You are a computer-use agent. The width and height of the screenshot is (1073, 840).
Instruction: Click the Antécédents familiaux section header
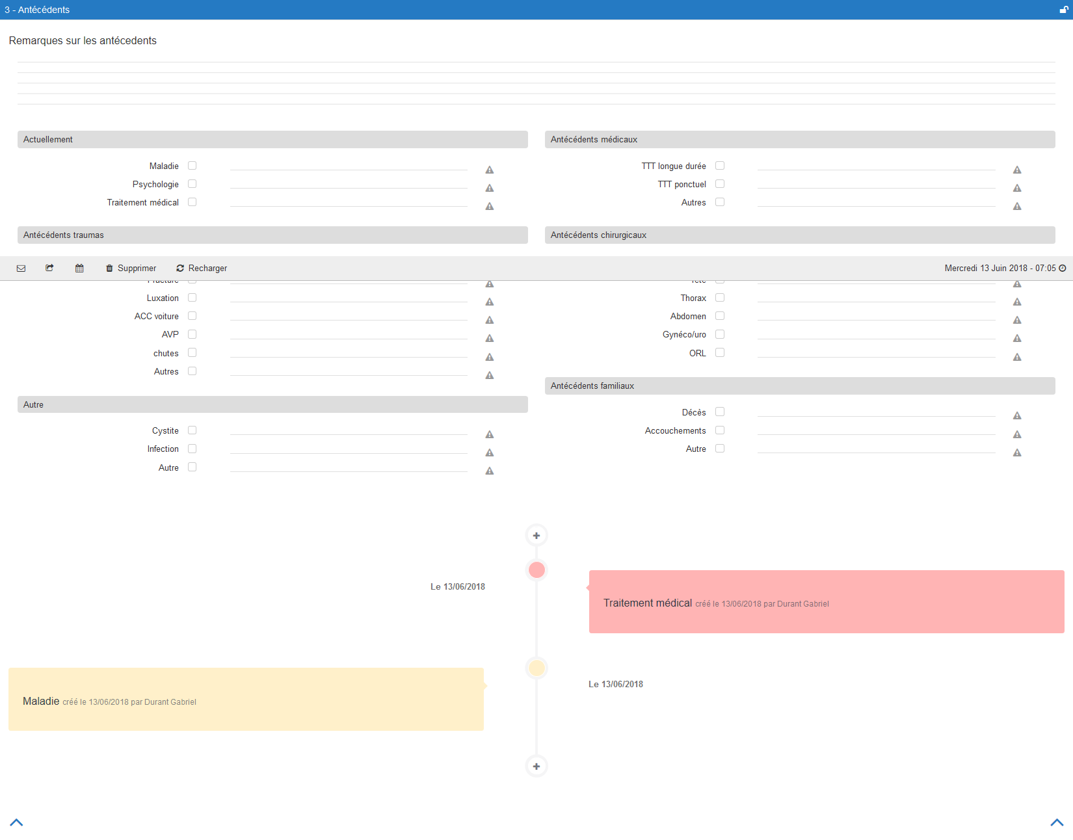(800, 386)
